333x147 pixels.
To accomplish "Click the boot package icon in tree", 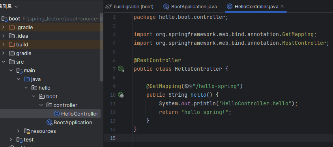I will pyautogui.click(x=42, y=96).
